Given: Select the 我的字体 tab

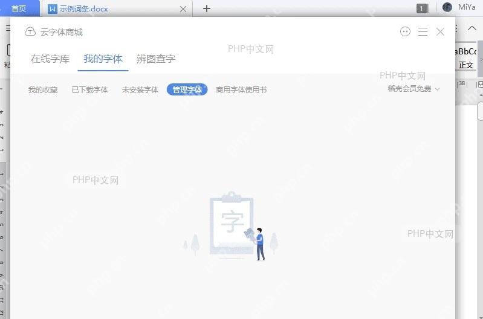Looking at the screenshot, I should (x=103, y=59).
